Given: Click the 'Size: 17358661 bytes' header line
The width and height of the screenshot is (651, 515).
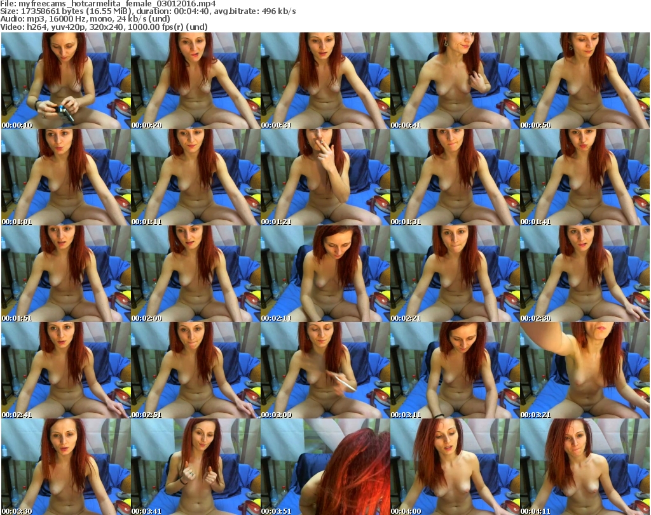Looking at the screenshot, I should tap(147, 11).
